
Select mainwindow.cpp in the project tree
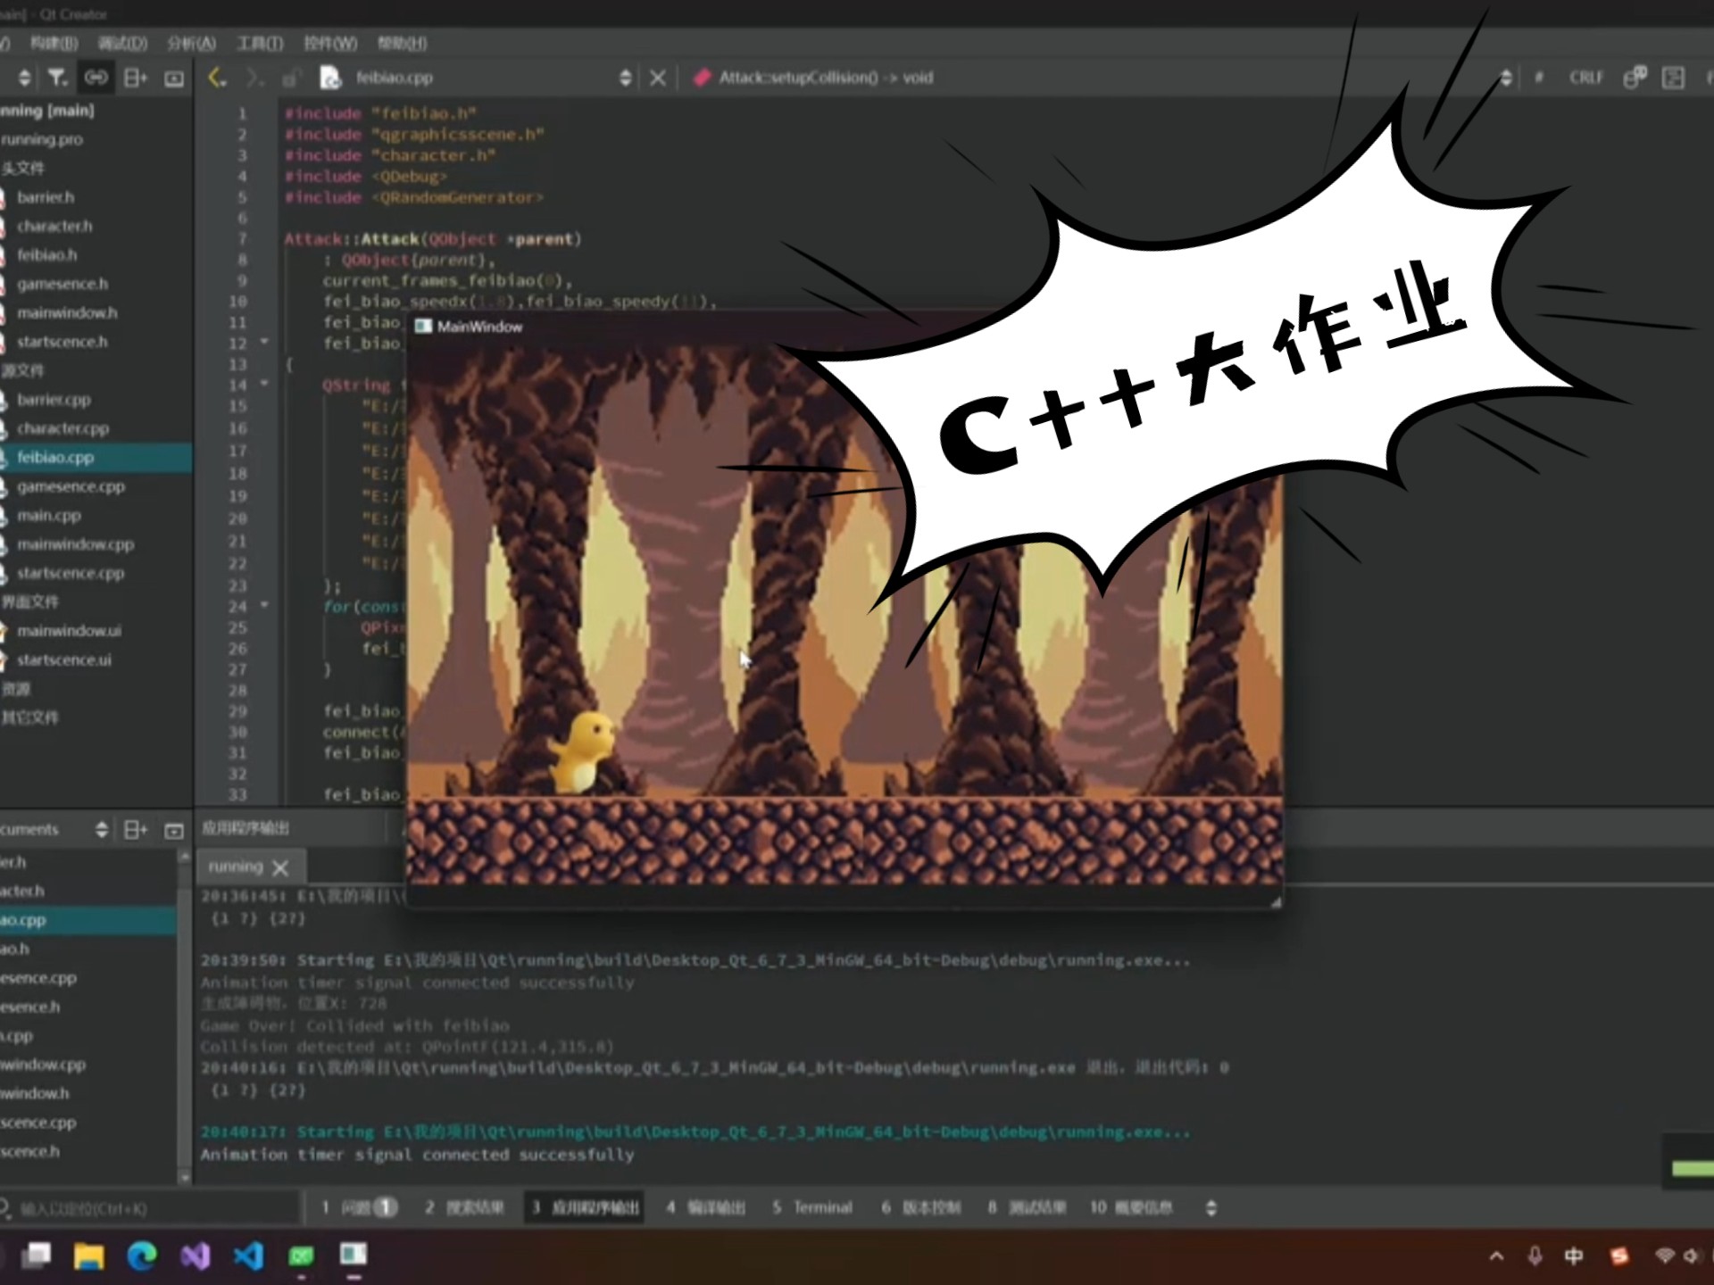click(x=75, y=544)
